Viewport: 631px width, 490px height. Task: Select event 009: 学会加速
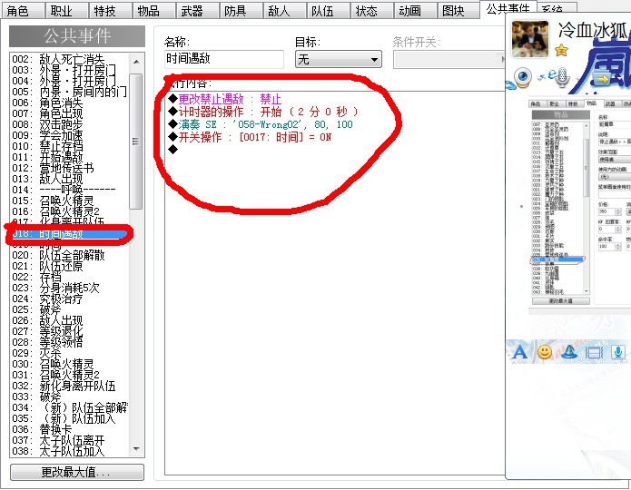tap(69, 135)
